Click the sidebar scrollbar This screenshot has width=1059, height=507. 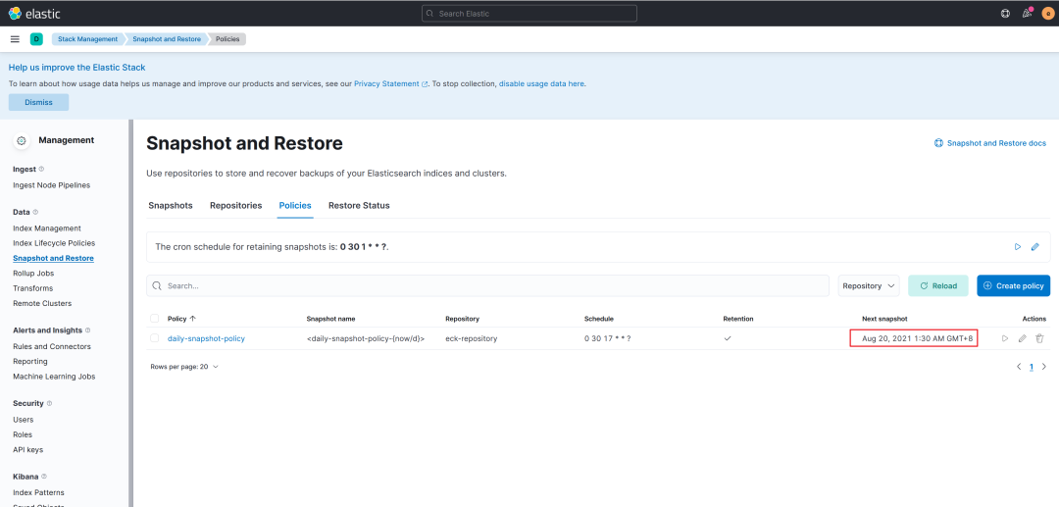pyautogui.click(x=131, y=313)
